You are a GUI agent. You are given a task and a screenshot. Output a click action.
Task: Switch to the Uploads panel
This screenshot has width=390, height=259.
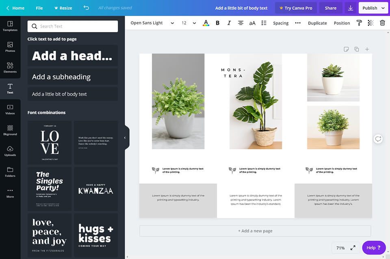click(x=10, y=152)
